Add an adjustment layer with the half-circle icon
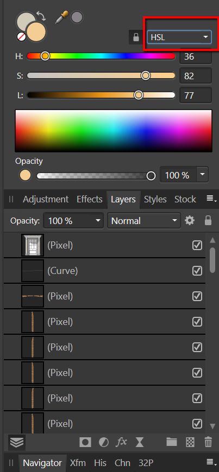Image resolution: width=219 pixels, height=472 pixels. click(103, 442)
